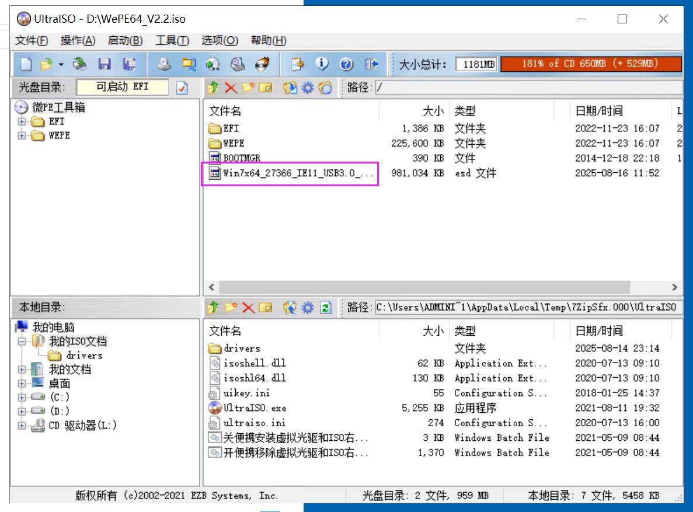Screen dimensions: 693x512
Task: Click the Convert image format toolbar icon
Action: pos(213,65)
